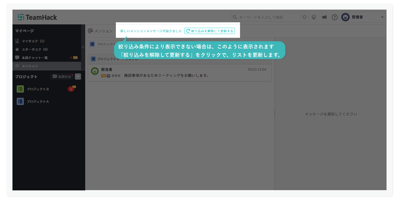The height and width of the screenshot is (200, 399).
Task: Select メンション in sidebar
Action: [30, 66]
